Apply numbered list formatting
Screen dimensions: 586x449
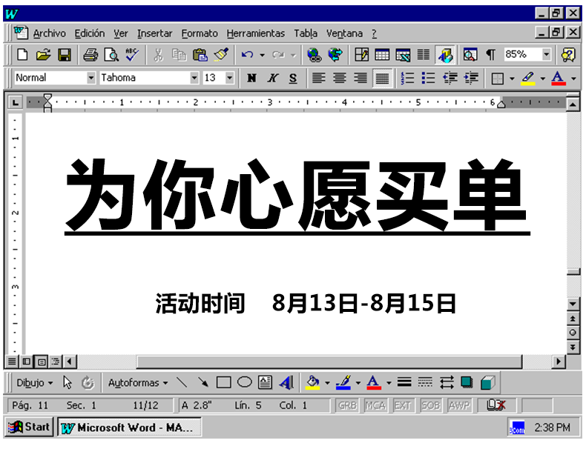pos(407,78)
